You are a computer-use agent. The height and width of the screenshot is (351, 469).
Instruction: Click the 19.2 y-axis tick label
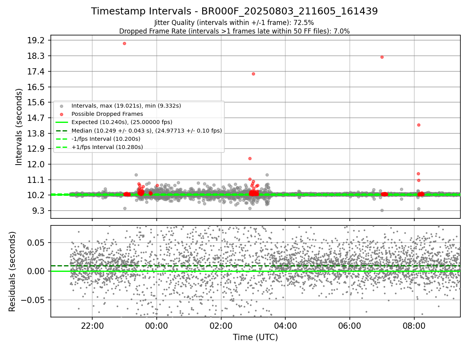point(37,41)
